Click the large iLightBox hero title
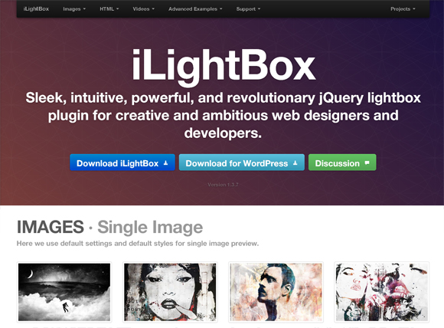The image size is (444, 328). pos(224,67)
